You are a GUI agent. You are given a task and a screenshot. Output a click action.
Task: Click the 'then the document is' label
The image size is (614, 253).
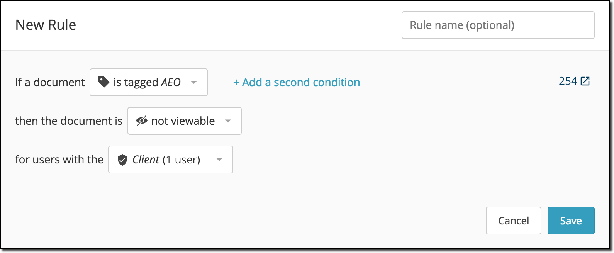(x=69, y=121)
